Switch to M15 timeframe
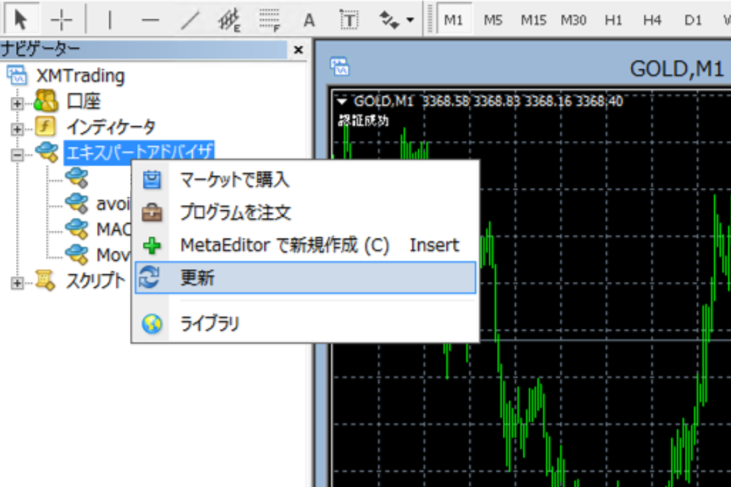 (x=533, y=20)
